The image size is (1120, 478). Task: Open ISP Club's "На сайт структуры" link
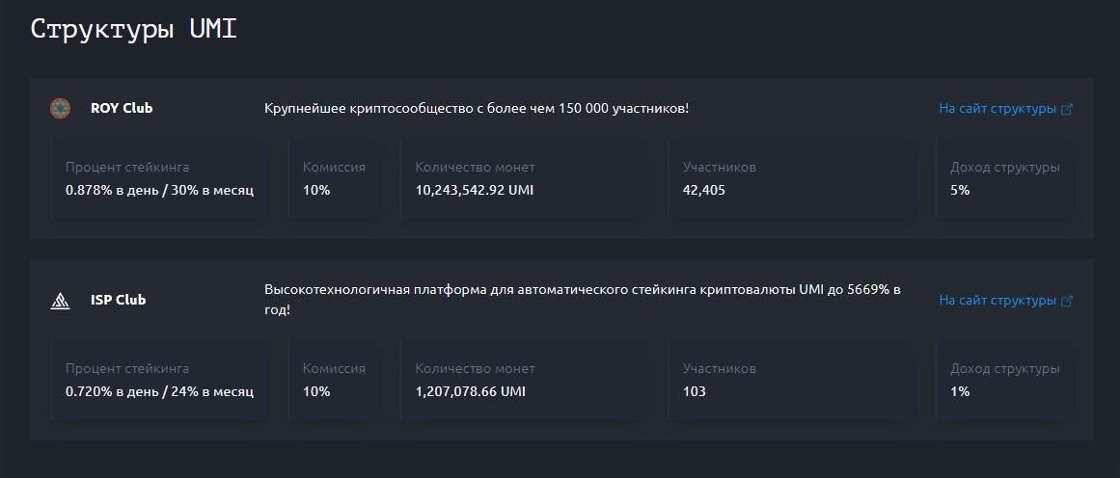pos(997,301)
